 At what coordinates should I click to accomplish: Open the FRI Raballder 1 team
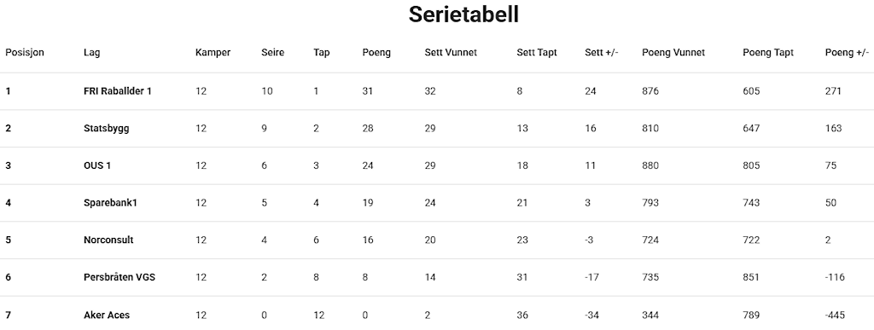(118, 90)
